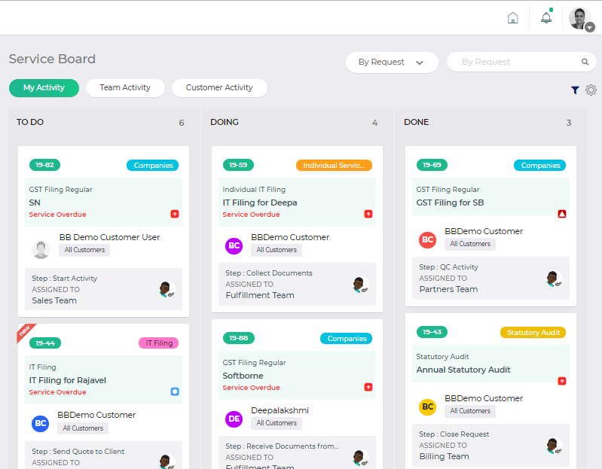602x469 pixels.
Task: Switch to Customer Activity tab
Action: (219, 88)
